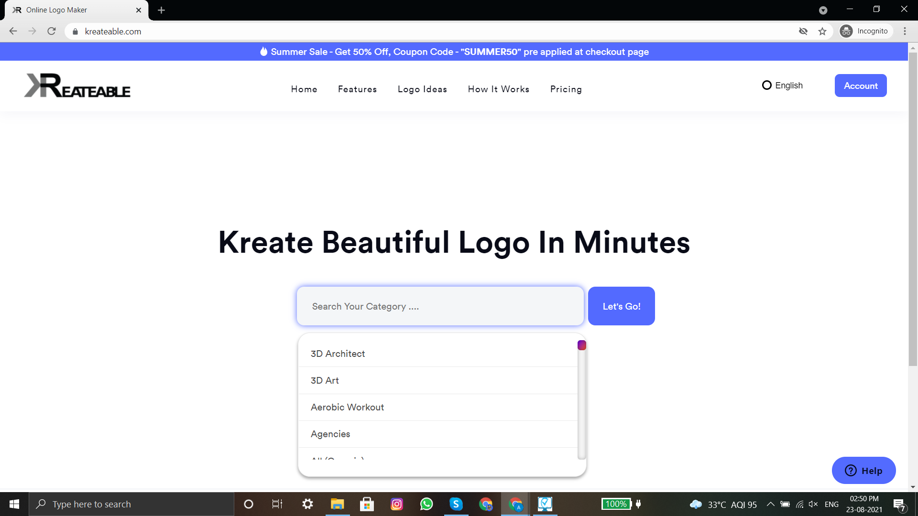
Task: Open the Pricing menu item
Action: click(x=566, y=89)
